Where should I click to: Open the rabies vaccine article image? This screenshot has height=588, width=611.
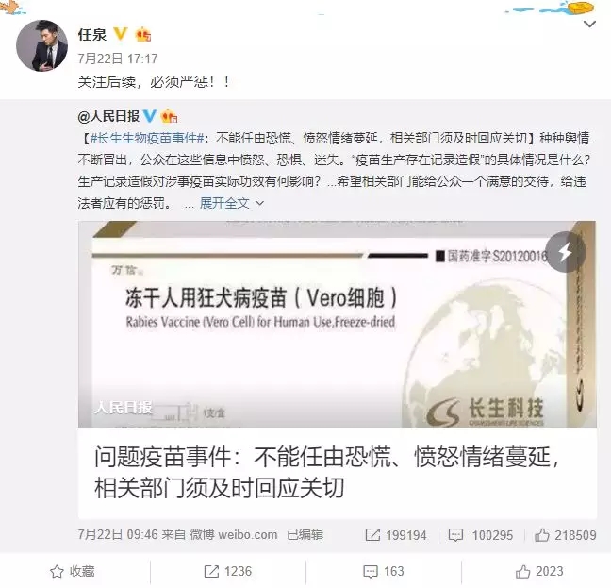click(337, 325)
